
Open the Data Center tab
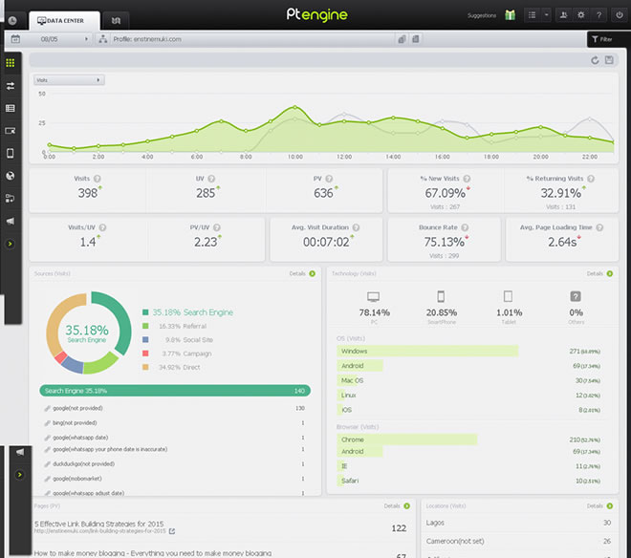pos(64,20)
